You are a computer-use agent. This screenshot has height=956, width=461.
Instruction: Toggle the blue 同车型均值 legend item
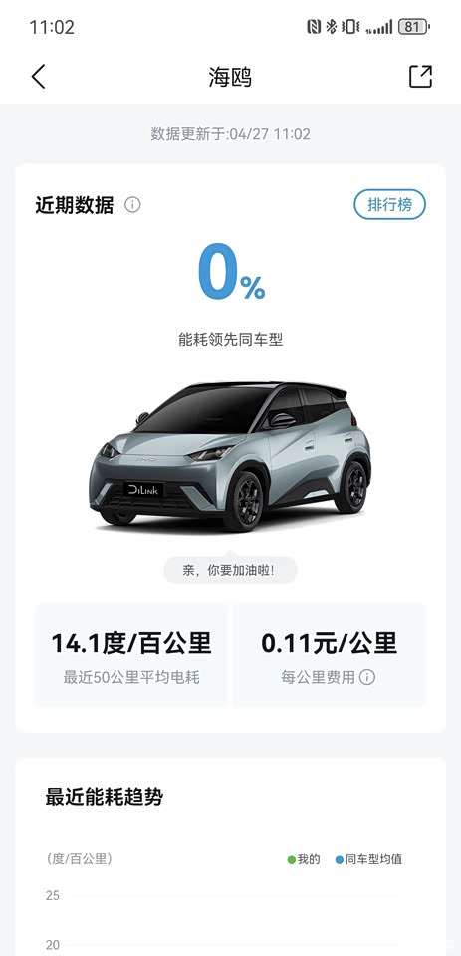(369, 859)
